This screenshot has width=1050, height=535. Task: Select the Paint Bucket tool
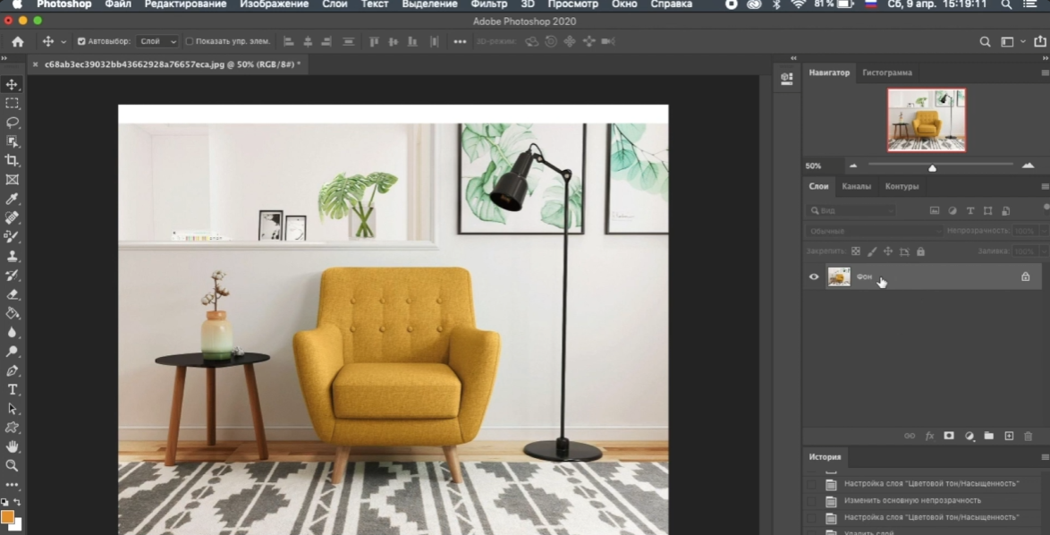point(12,313)
